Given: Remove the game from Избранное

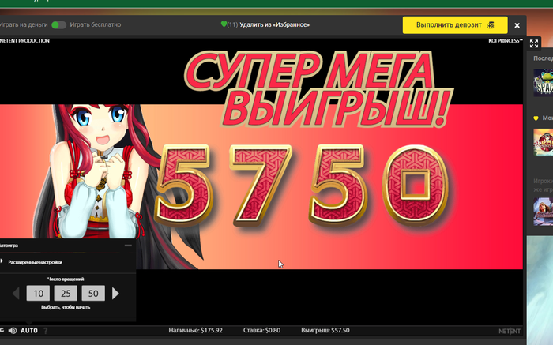Looking at the screenshot, I should pyautogui.click(x=274, y=24).
